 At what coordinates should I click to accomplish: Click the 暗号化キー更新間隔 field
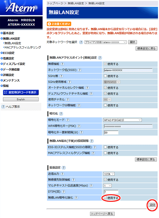111,132
